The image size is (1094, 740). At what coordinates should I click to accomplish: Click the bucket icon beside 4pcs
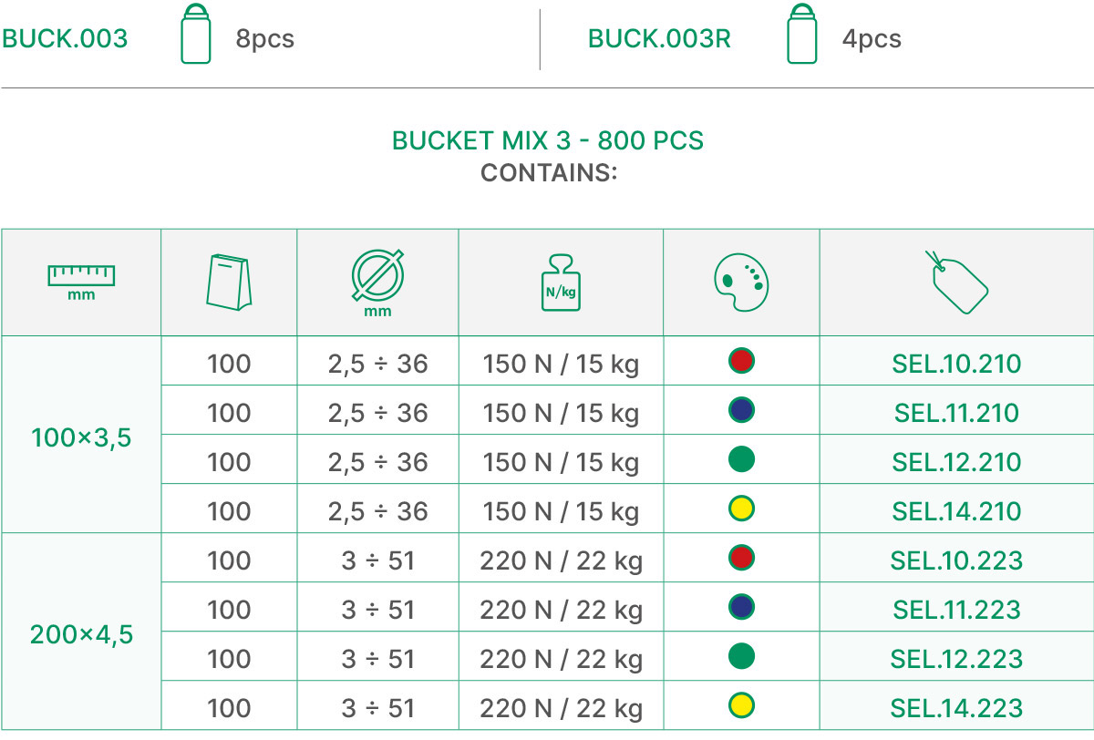pos(801,35)
